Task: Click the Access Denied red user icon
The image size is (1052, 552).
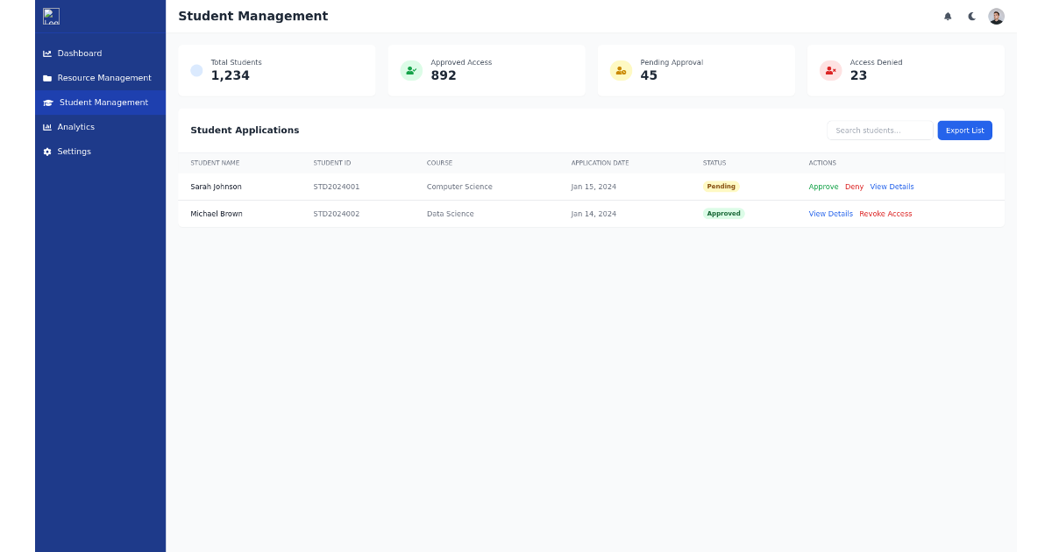Action: point(829,70)
